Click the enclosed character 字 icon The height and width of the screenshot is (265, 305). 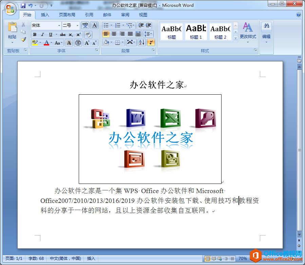(78, 43)
